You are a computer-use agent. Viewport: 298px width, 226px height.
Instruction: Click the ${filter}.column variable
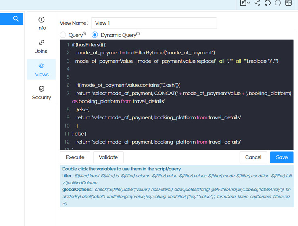pyautogui.click(x=136, y=176)
